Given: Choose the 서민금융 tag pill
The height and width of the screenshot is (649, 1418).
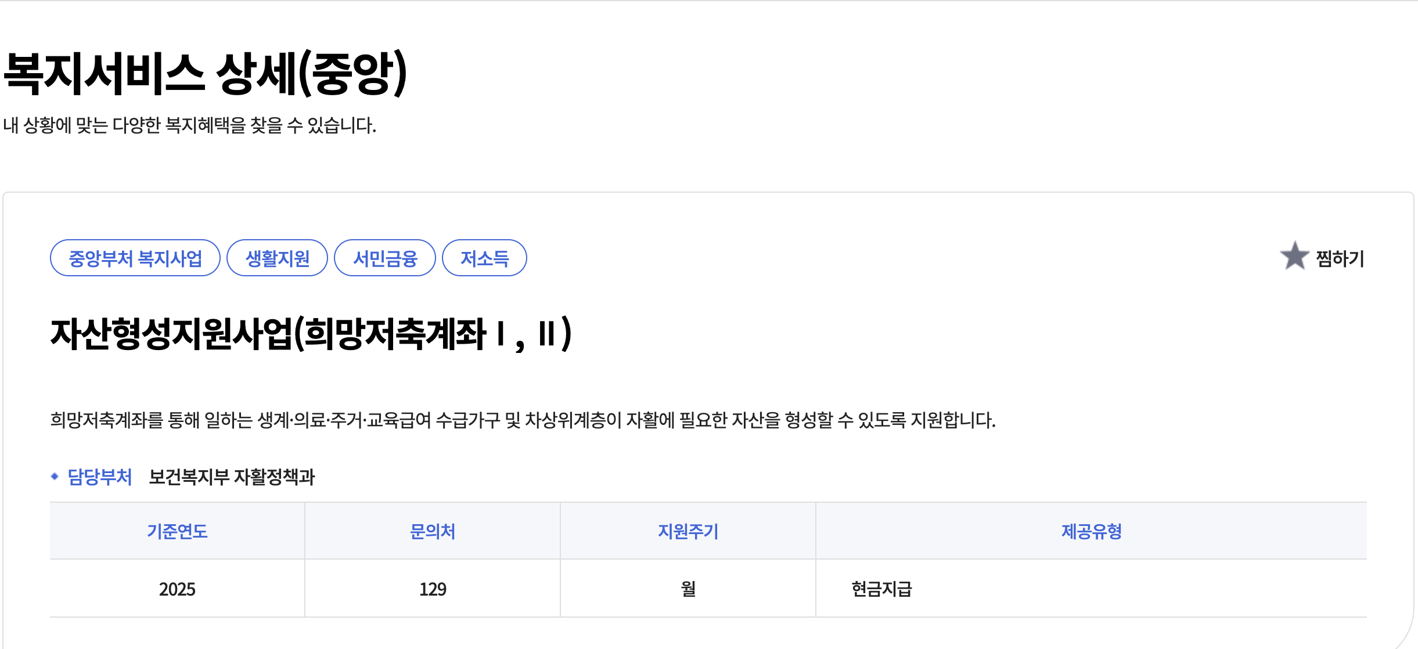Looking at the screenshot, I should click(385, 258).
